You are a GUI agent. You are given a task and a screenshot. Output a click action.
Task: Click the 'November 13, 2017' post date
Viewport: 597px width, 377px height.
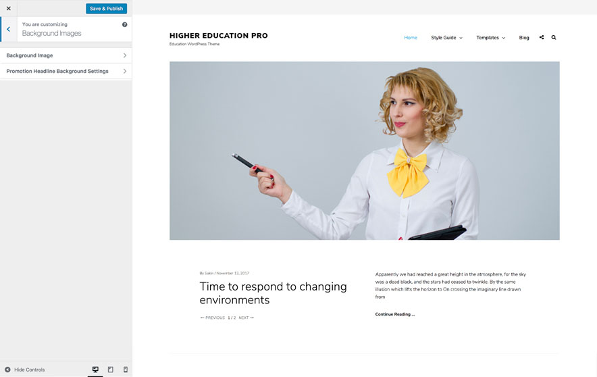tap(232, 273)
